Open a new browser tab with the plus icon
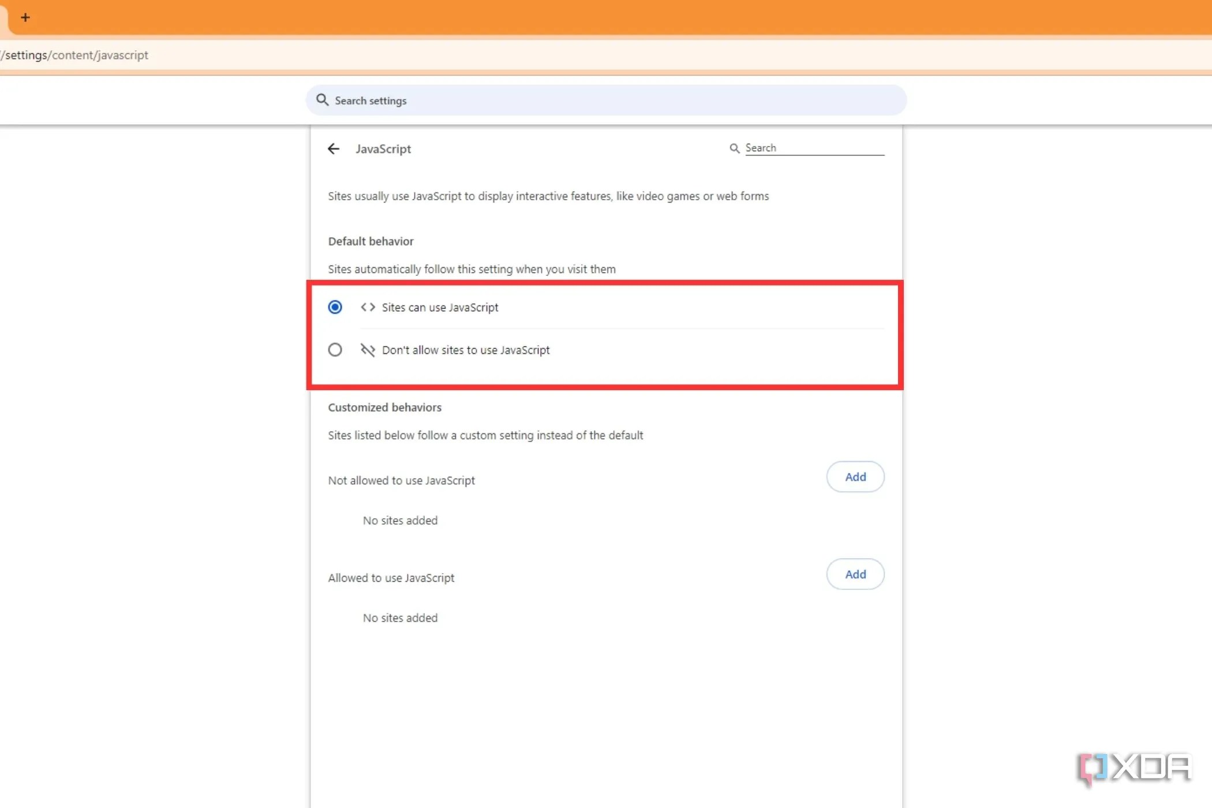This screenshot has height=808, width=1212. pos(25,17)
